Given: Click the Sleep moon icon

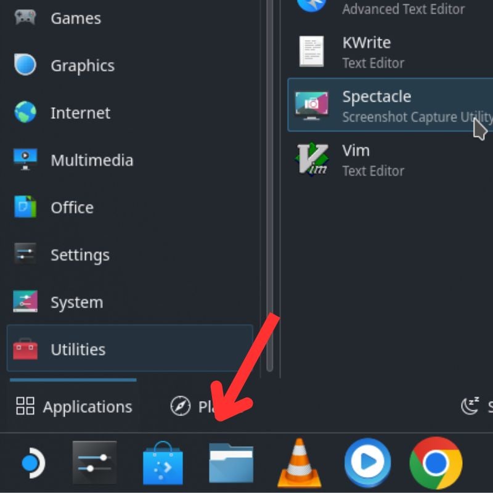Looking at the screenshot, I should [470, 405].
